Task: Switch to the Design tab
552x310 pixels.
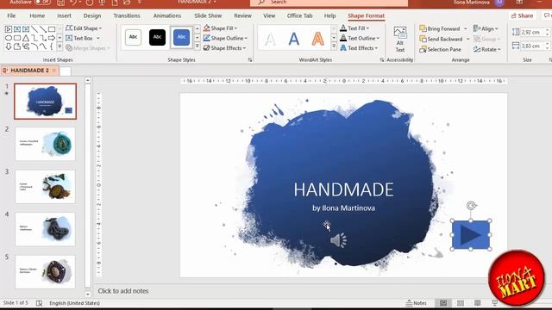Action: point(92,15)
